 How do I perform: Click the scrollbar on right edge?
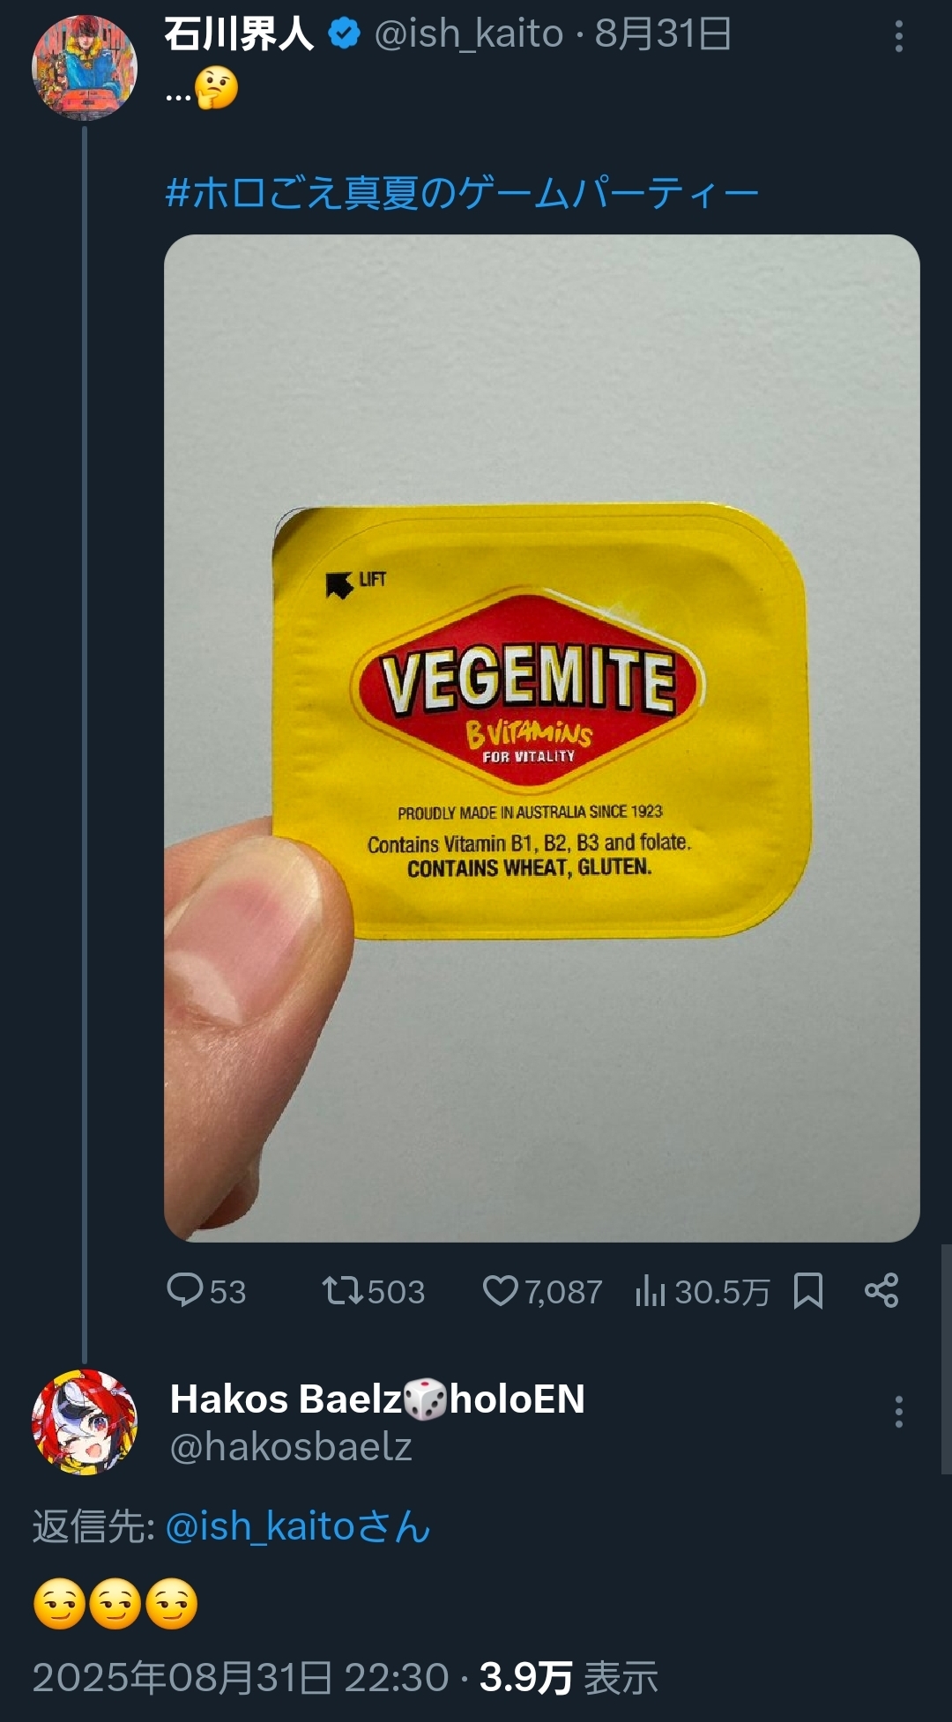coord(945,1357)
